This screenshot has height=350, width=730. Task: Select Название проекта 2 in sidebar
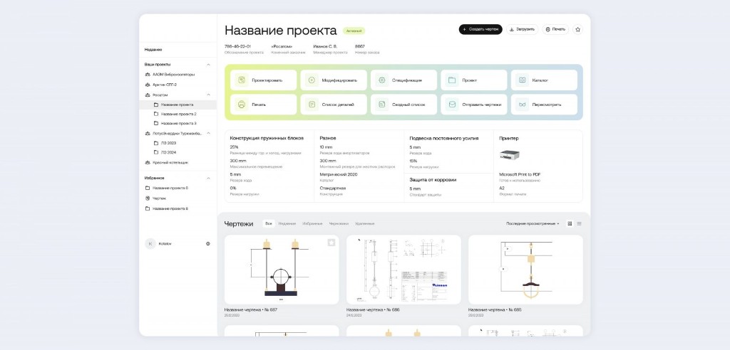[178, 114]
